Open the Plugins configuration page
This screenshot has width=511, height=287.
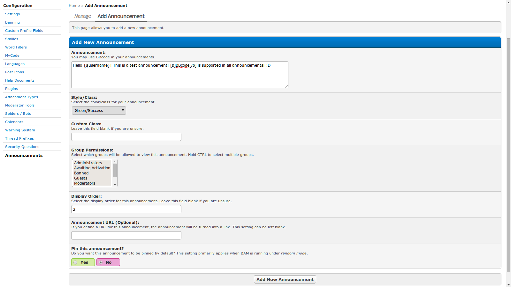[x=11, y=89]
